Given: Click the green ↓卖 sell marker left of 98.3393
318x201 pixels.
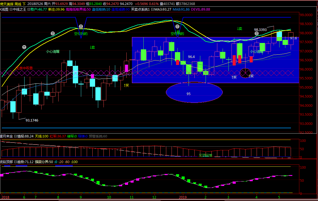Looking at the screenshot, I should (239, 28).
